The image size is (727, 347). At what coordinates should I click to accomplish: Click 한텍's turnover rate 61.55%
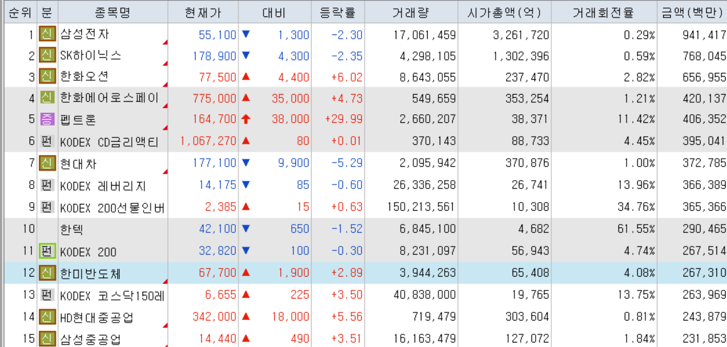(x=635, y=229)
